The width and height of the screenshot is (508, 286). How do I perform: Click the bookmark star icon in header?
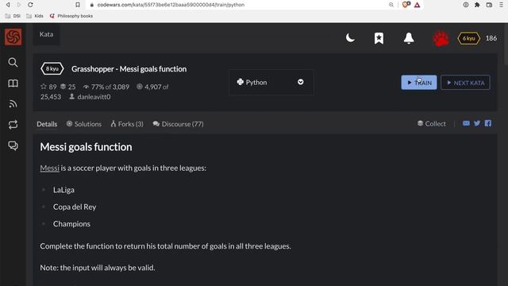[x=379, y=38]
